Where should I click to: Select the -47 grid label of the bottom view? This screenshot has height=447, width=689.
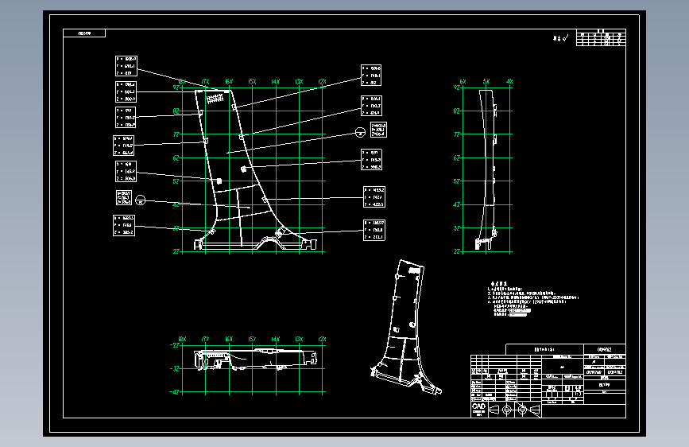[175, 392]
